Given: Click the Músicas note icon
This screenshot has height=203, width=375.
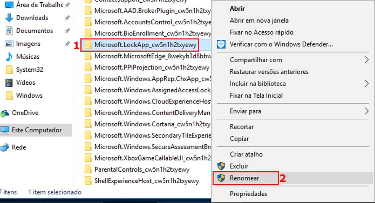Looking at the screenshot, I should tap(9, 57).
